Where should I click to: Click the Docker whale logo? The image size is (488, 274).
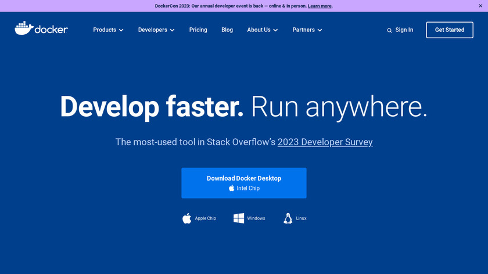[41, 28]
